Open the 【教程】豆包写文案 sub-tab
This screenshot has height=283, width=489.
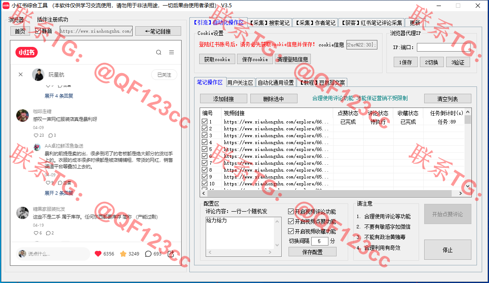[x=322, y=83]
